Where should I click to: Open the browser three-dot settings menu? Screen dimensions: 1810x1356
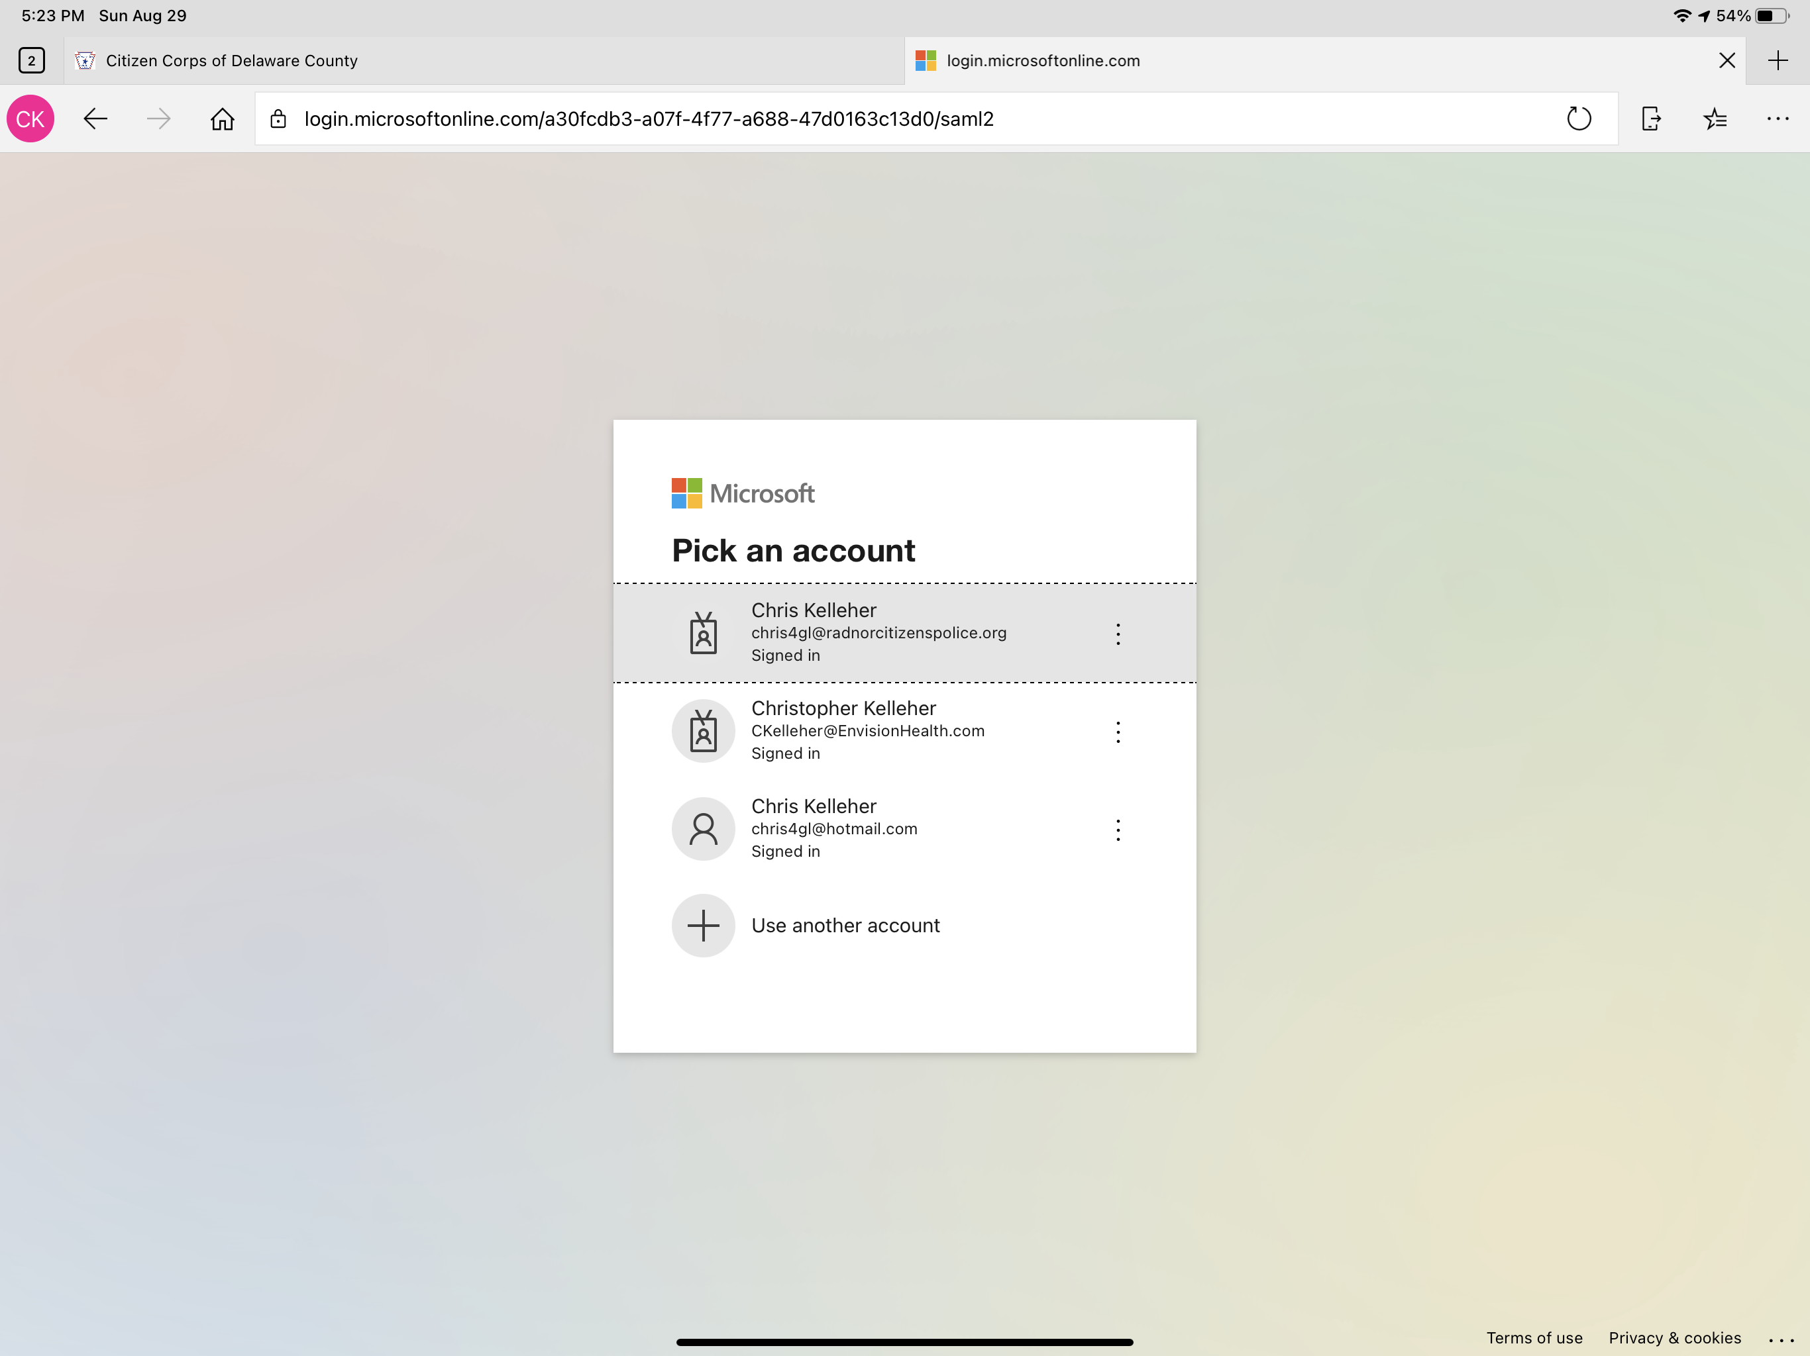click(1778, 119)
